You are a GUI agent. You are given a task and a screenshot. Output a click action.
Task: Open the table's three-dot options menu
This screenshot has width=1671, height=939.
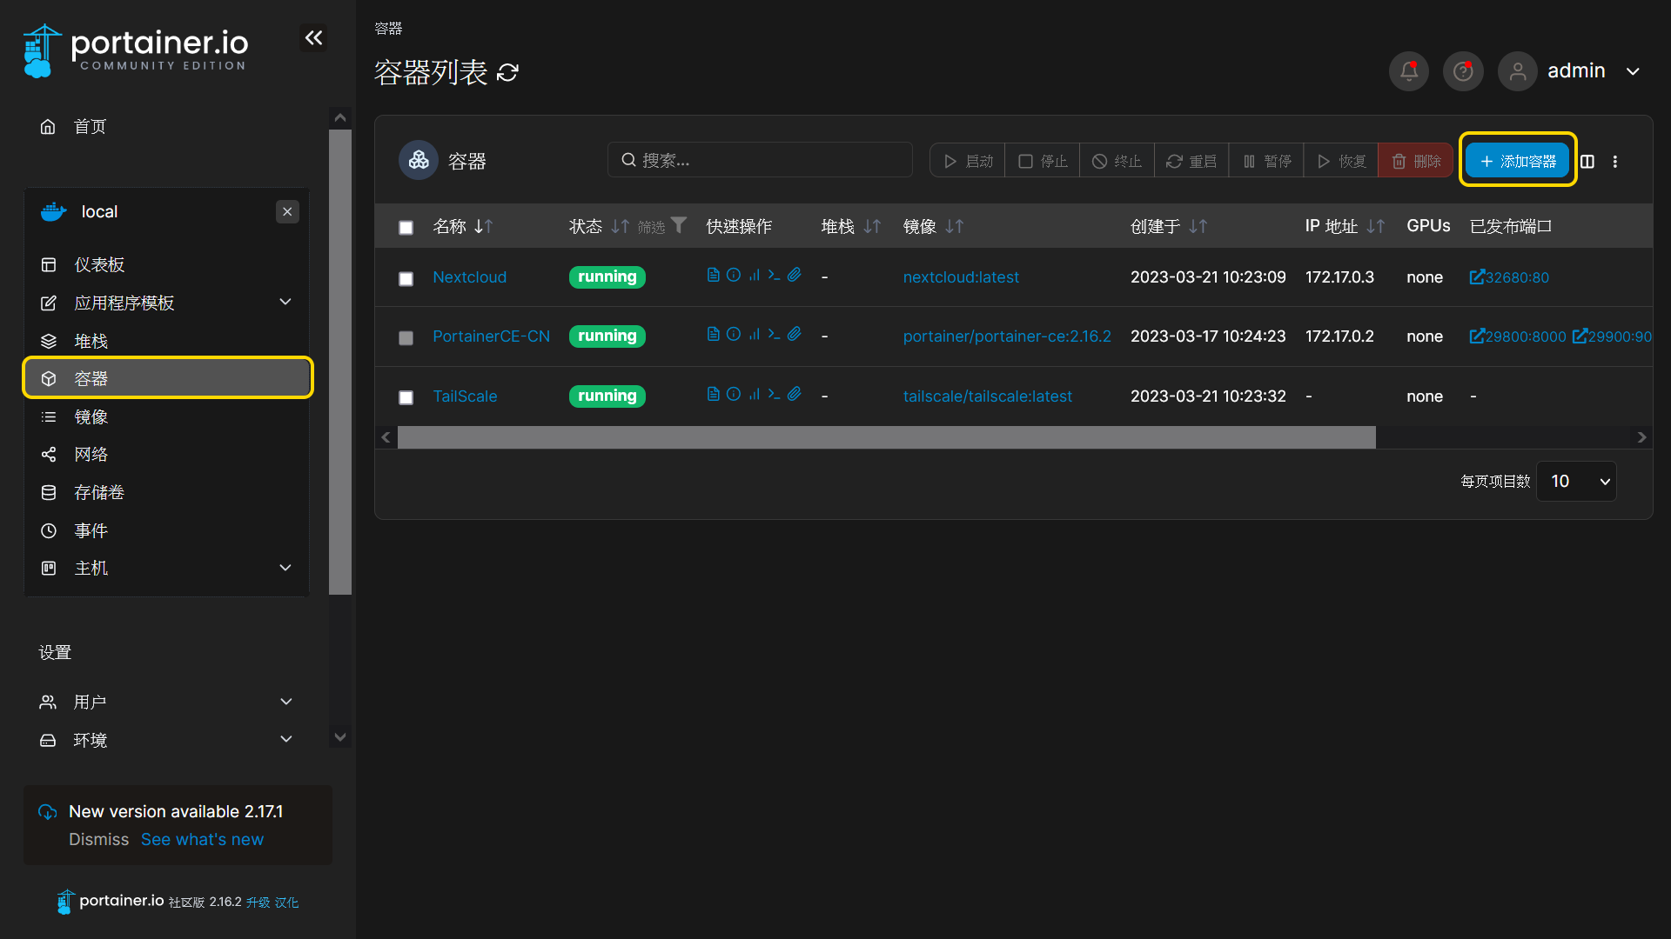click(1615, 162)
